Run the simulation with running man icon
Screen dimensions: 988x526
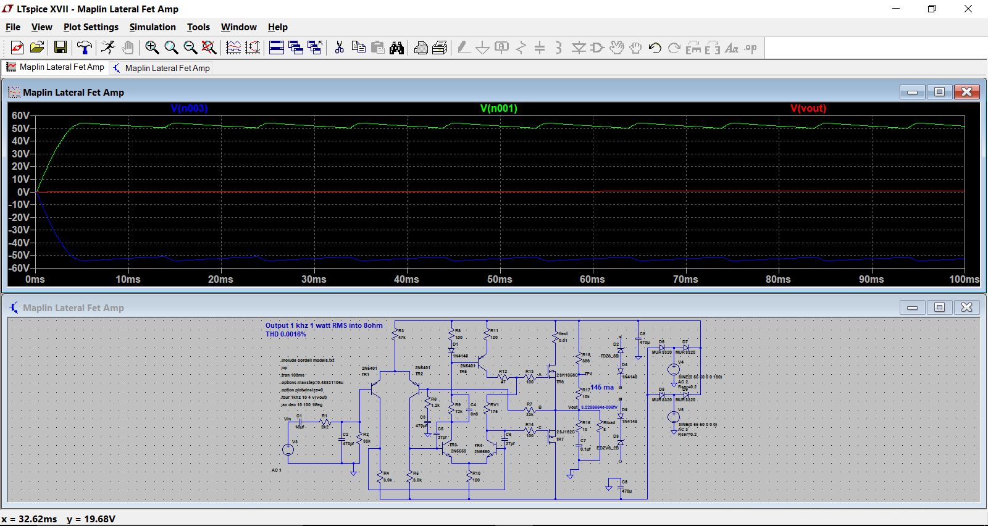click(108, 48)
